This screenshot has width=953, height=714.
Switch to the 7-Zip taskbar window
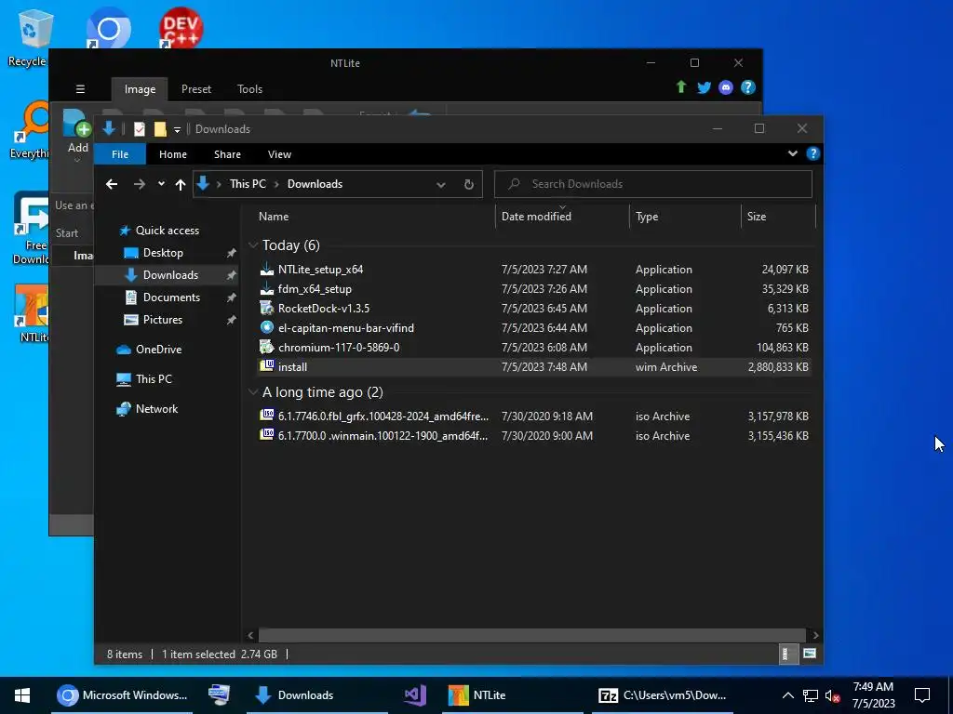click(x=662, y=695)
